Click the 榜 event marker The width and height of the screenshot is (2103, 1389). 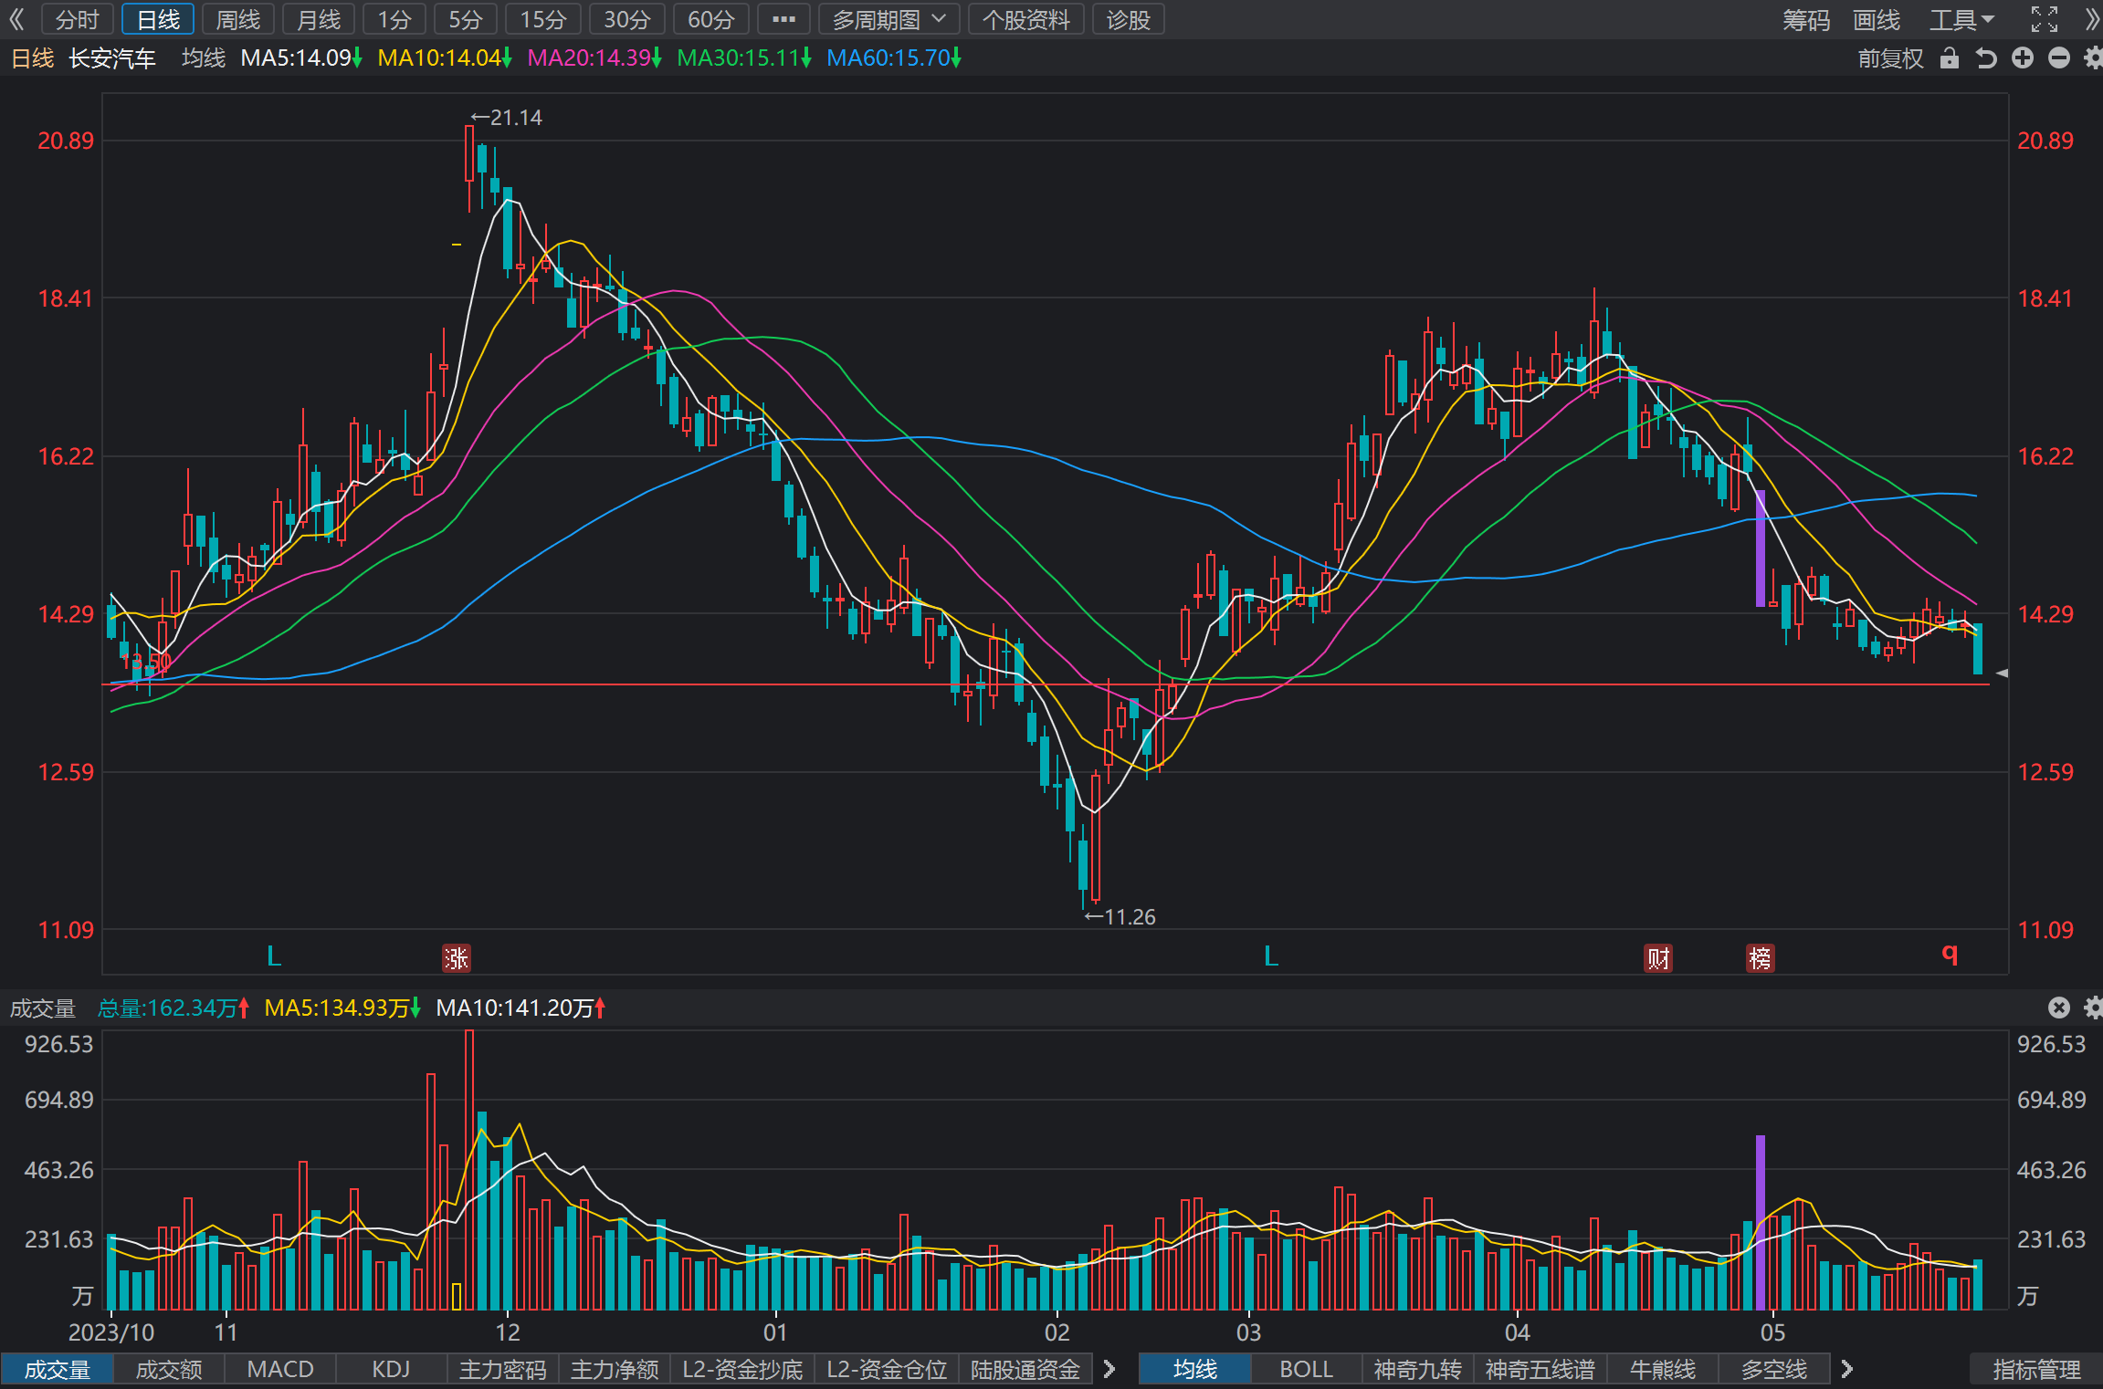pos(1760,958)
